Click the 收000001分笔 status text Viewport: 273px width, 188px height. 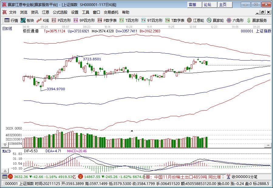click(x=244, y=177)
